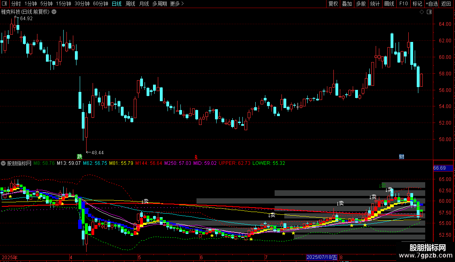455x262 pixels.
Task: Click the 64.00 price axis label
Action: click(445, 24)
